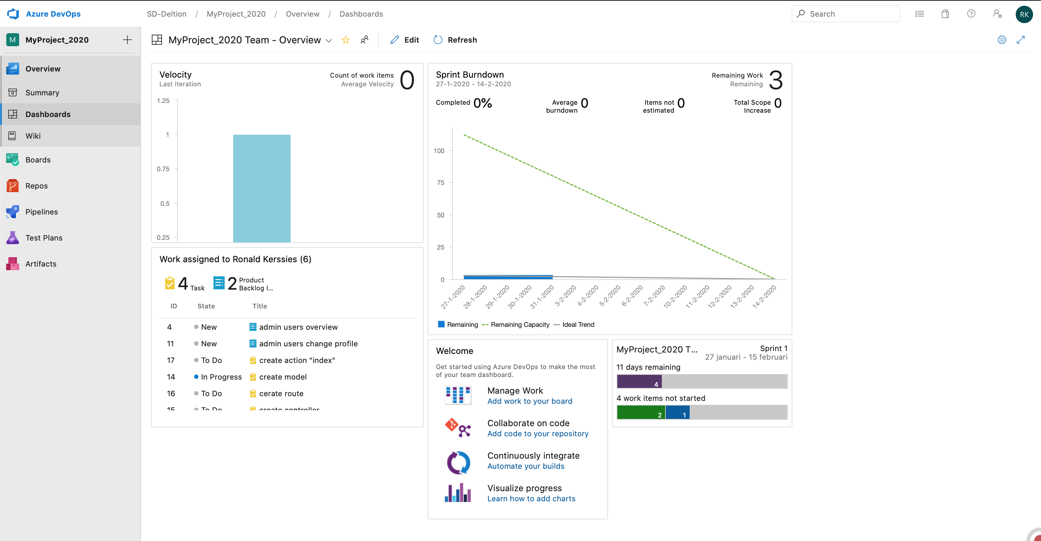Open dashboard settings gear icon
Screen dimensions: 1041x541
[x=1002, y=40]
